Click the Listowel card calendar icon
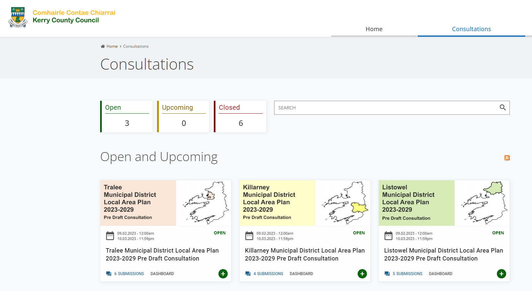 (388, 236)
